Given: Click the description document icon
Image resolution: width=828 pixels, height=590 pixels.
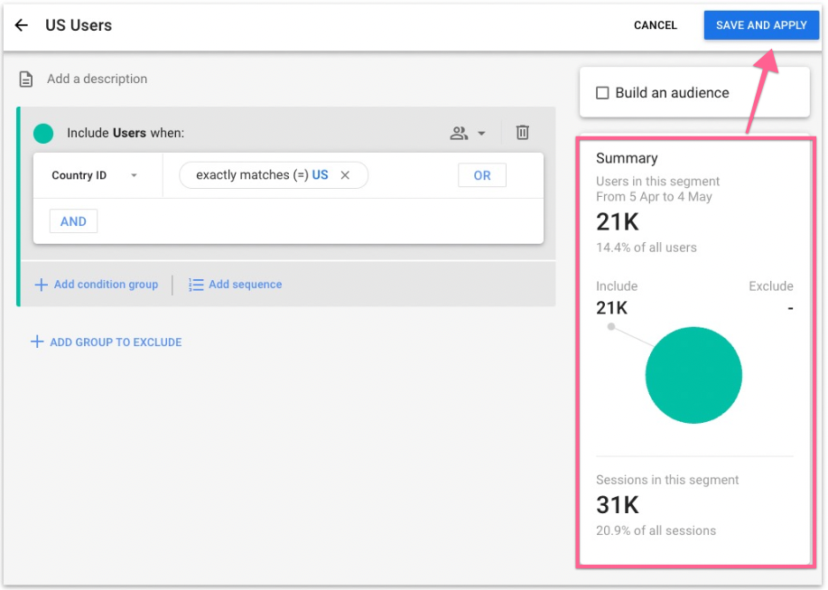Looking at the screenshot, I should (27, 80).
